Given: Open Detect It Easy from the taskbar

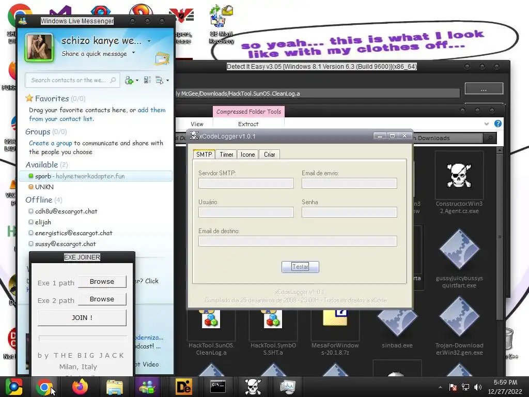Looking at the screenshot, I should pyautogui.click(x=183, y=387).
